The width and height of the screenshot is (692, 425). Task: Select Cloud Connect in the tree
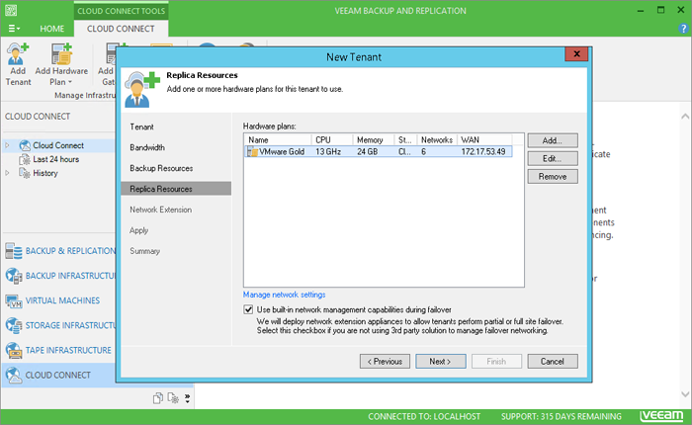(x=57, y=145)
